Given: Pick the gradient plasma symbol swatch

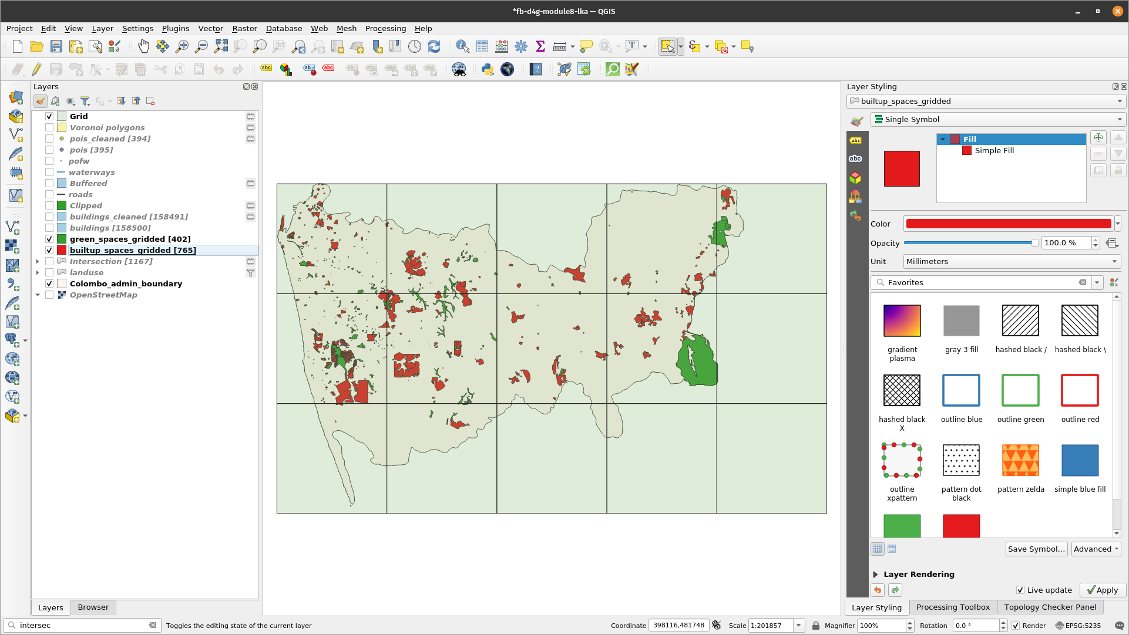Looking at the screenshot, I should (902, 320).
